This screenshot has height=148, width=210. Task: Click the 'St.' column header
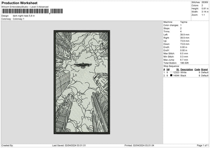[x=178, y=69]
